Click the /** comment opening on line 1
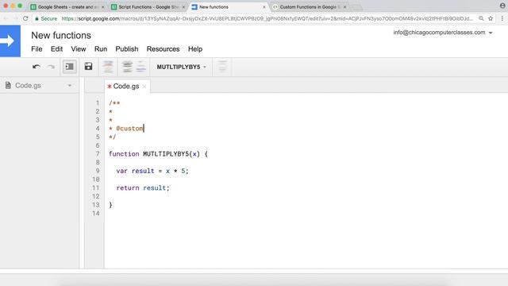508x286 pixels. point(114,103)
